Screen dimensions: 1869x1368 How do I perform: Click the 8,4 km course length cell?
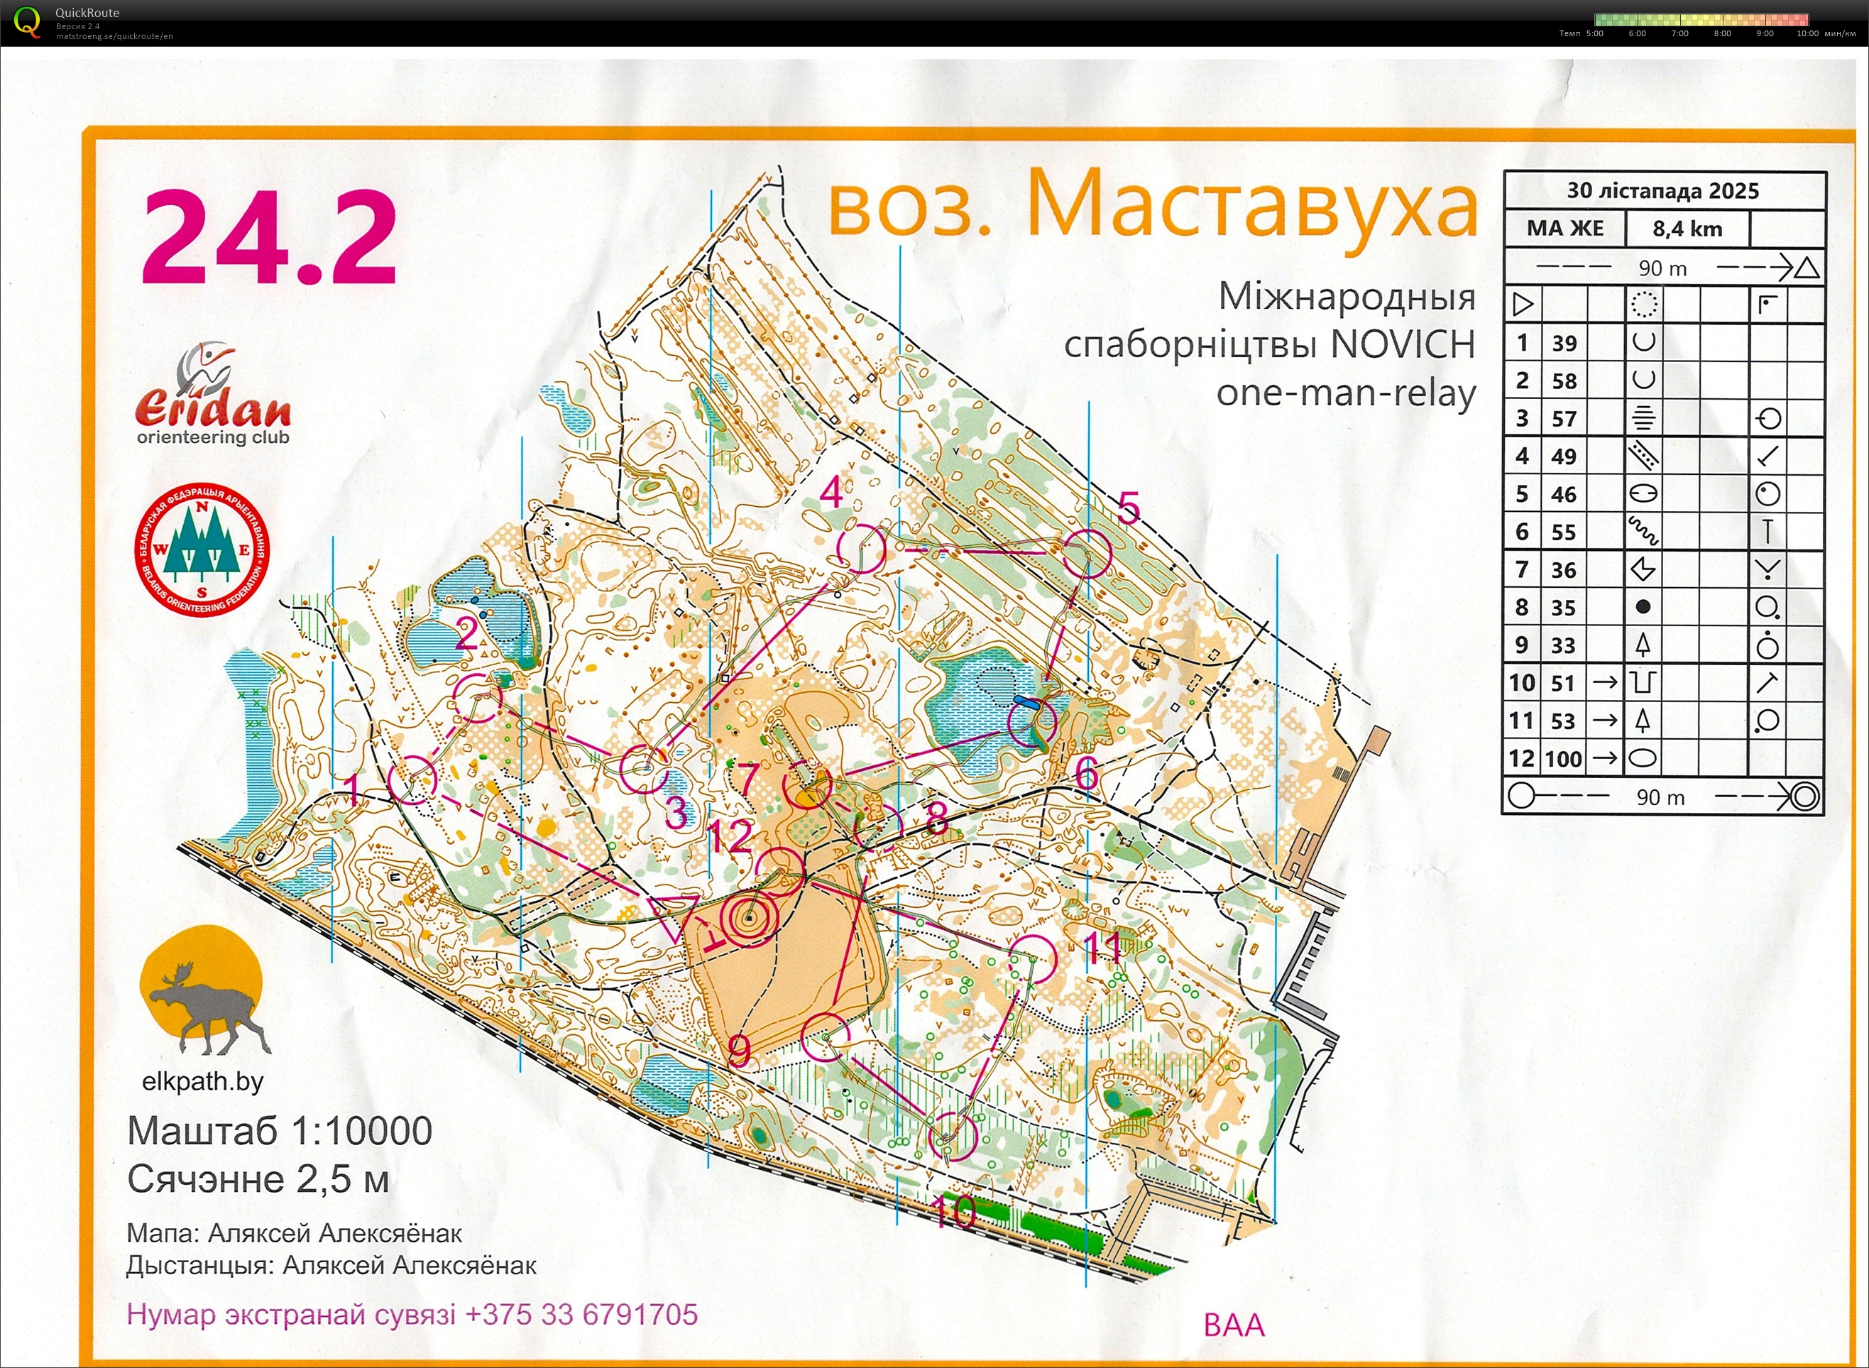(x=1687, y=229)
